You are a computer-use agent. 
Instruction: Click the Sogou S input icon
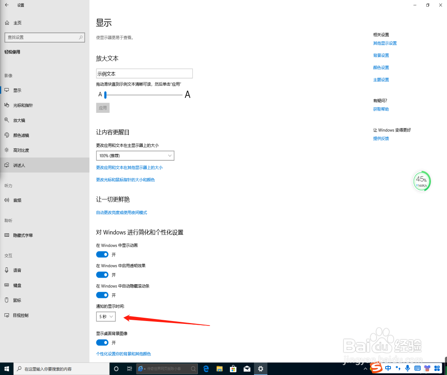click(x=376, y=367)
